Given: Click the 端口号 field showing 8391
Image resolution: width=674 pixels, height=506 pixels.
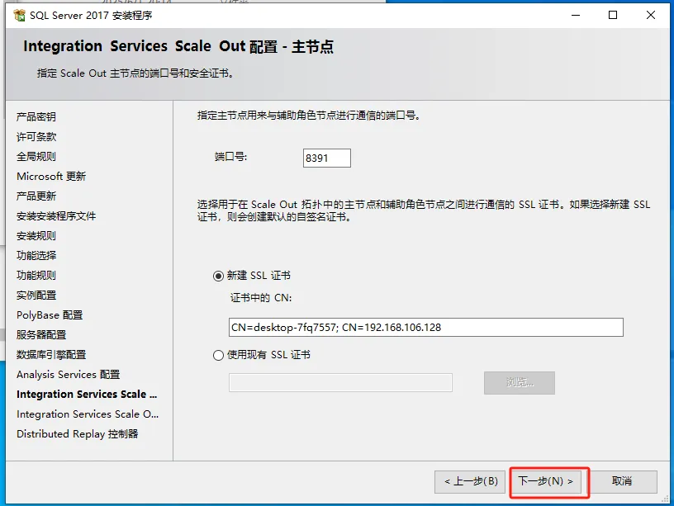Looking at the screenshot, I should 327,158.
